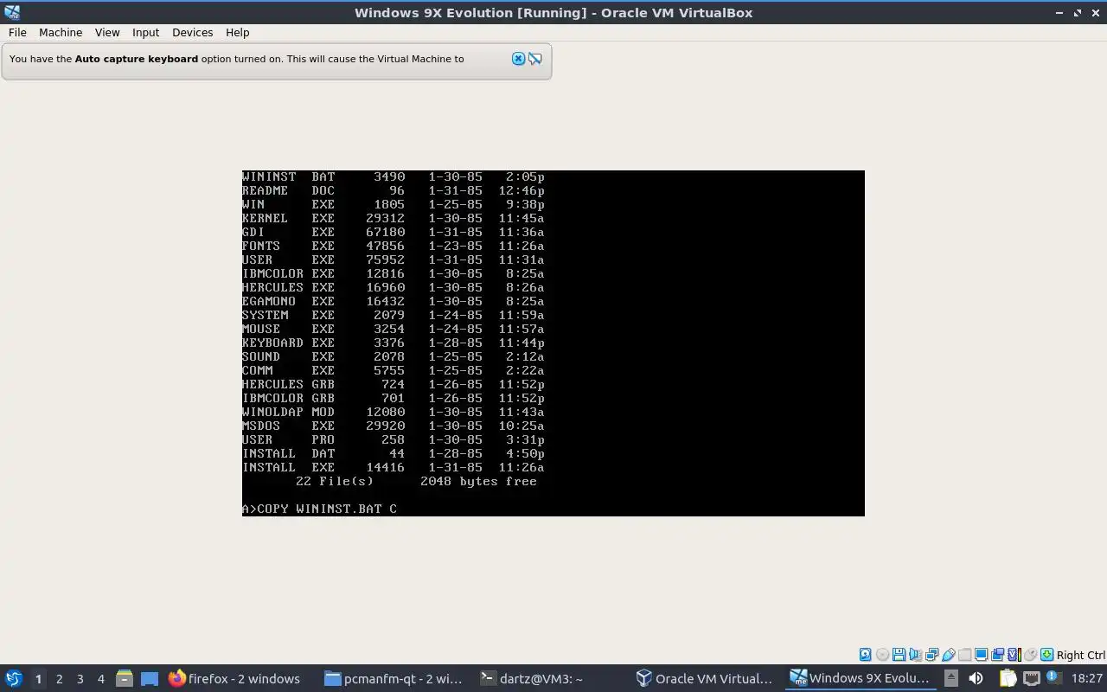Click the audio status icon in VirtualBox
Image resolution: width=1107 pixels, height=692 pixels.
click(915, 655)
